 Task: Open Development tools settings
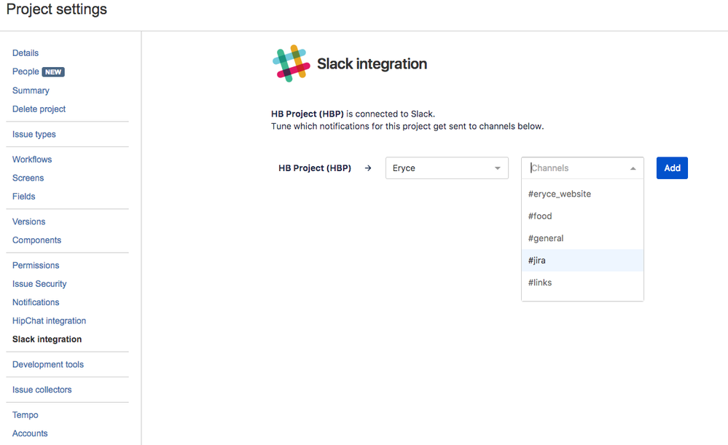coord(48,364)
